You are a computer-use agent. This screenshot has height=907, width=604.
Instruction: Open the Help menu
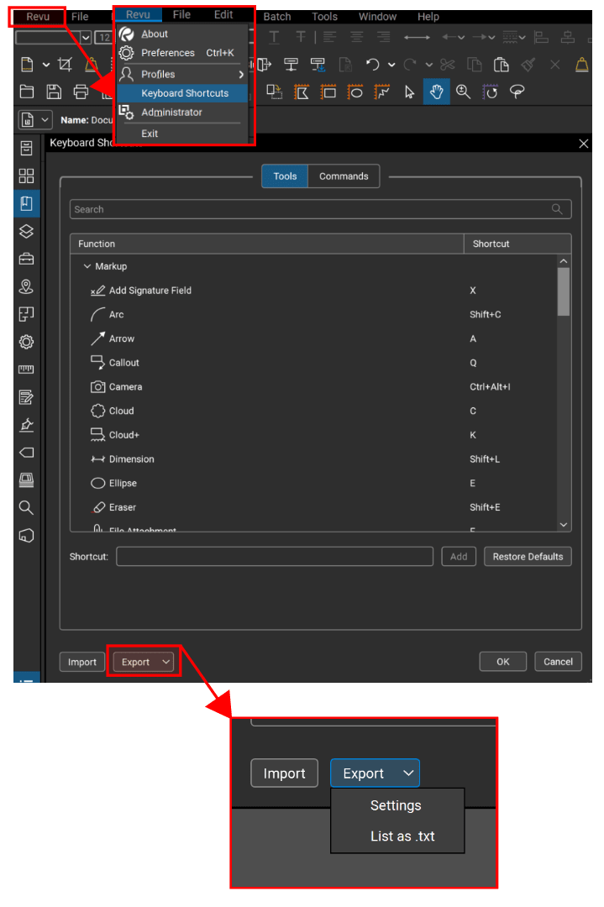pos(428,17)
